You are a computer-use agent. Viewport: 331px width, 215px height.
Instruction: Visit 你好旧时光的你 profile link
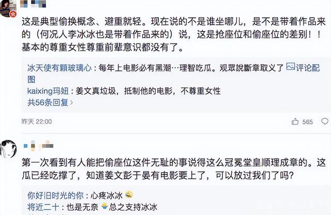[x=55, y=195]
